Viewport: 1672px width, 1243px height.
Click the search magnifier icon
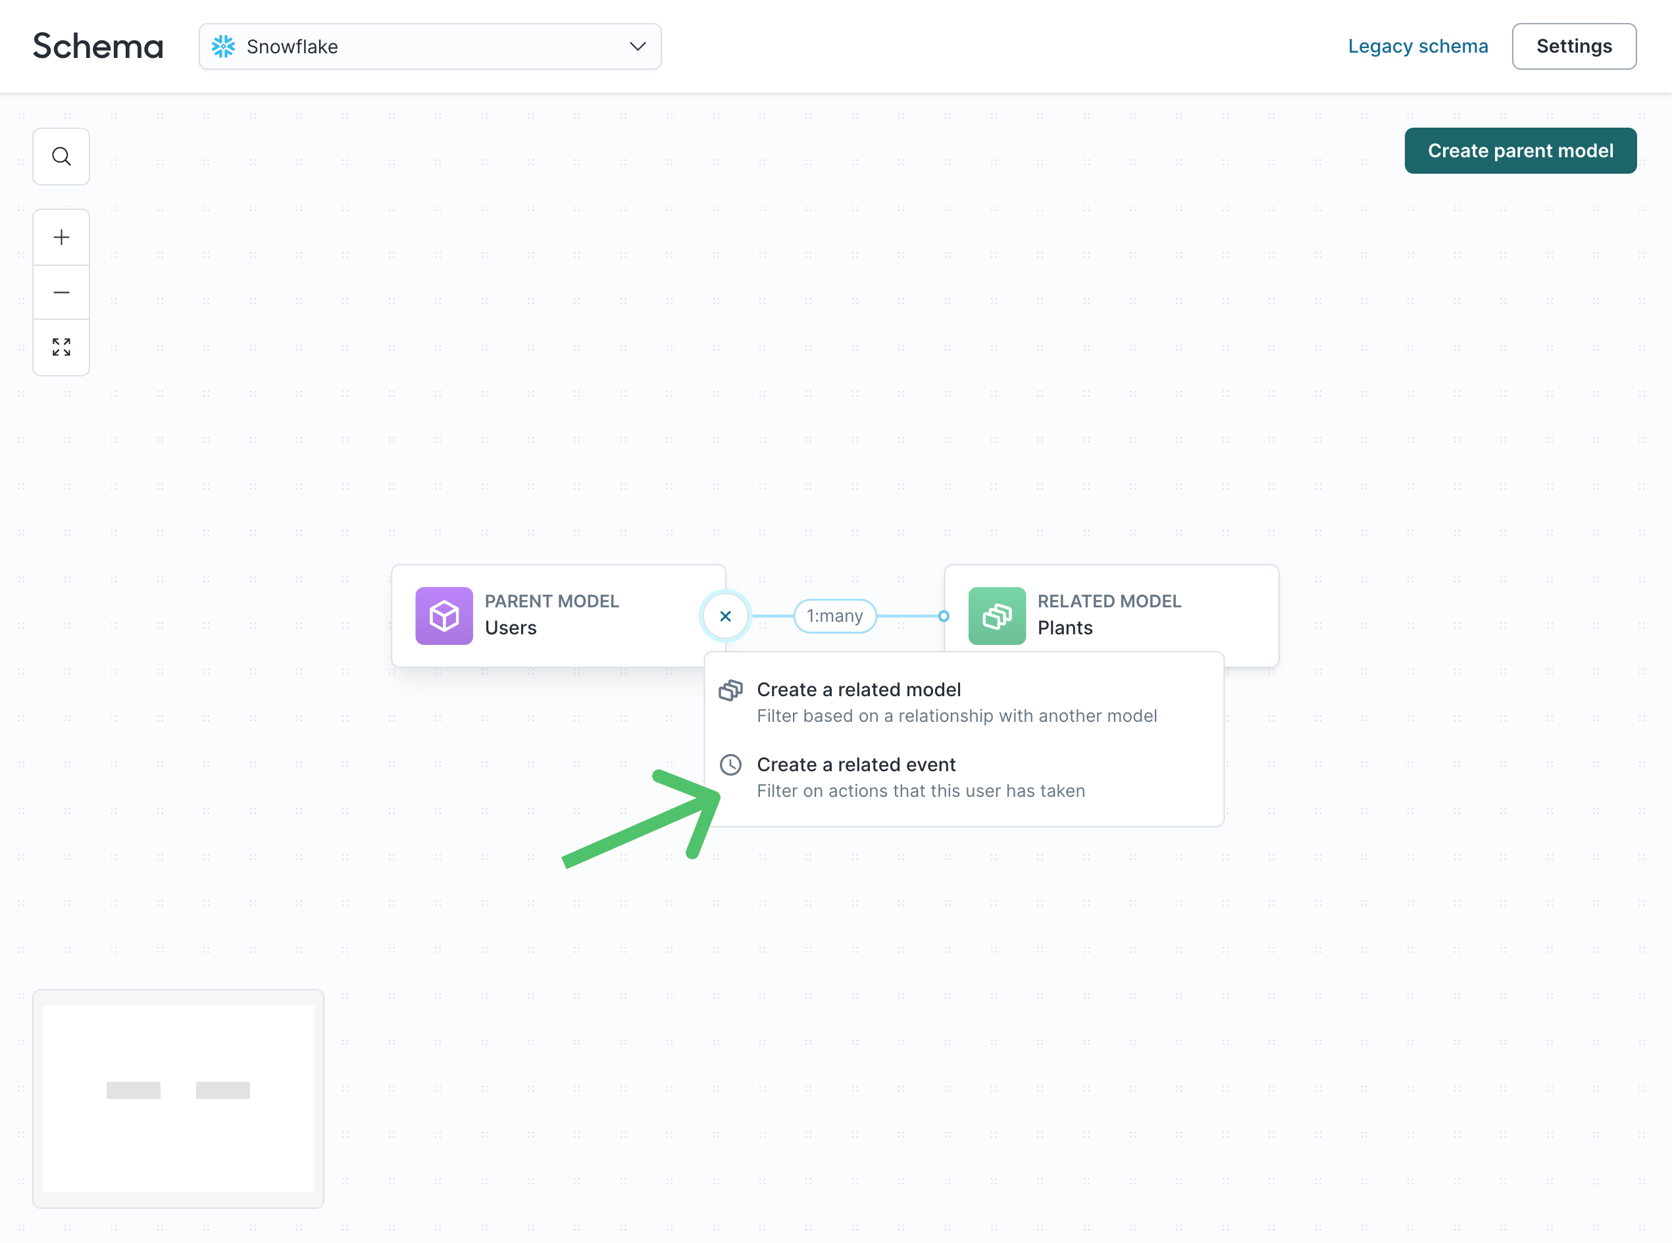click(x=61, y=157)
